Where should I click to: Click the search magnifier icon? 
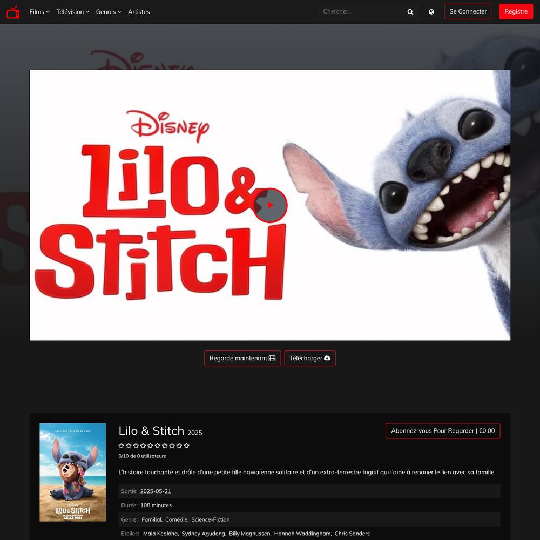point(410,12)
